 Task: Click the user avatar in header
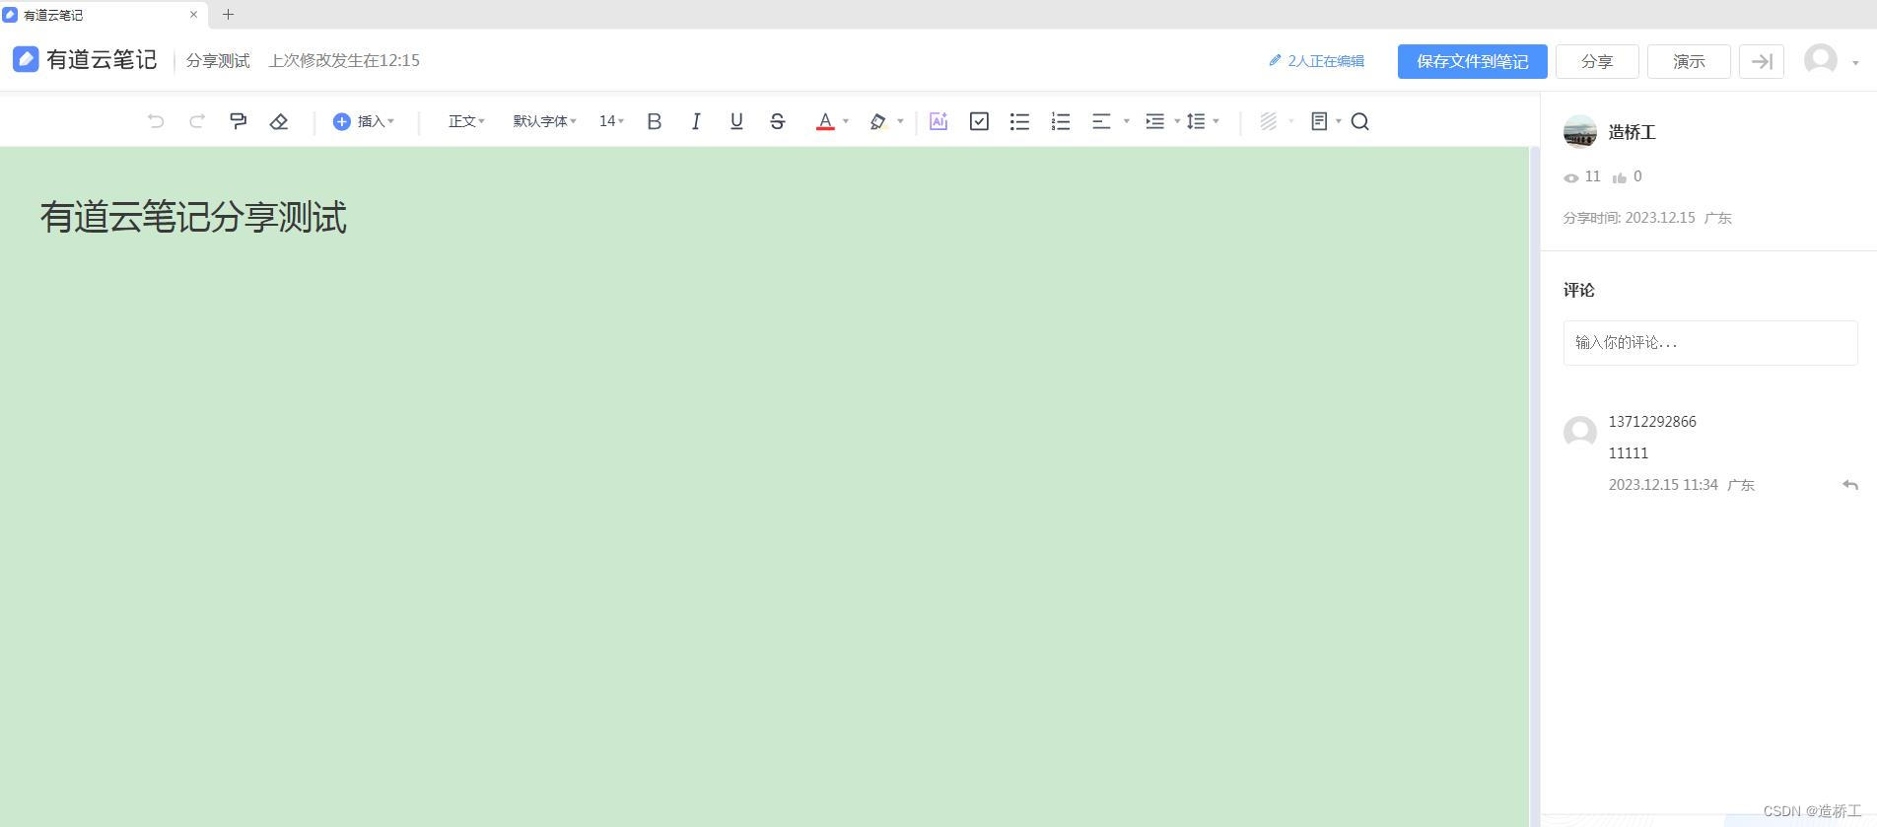[1821, 59]
